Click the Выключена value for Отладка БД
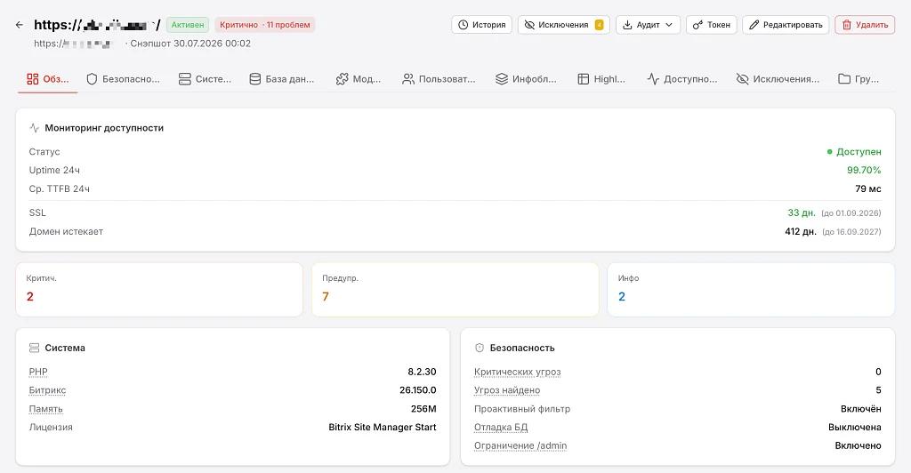The image size is (911, 473). click(x=855, y=427)
